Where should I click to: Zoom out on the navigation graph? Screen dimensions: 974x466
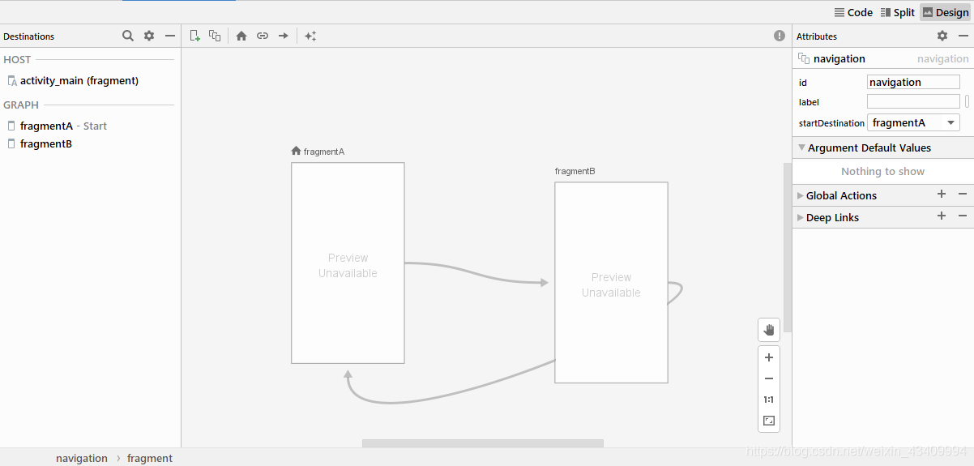coord(769,378)
